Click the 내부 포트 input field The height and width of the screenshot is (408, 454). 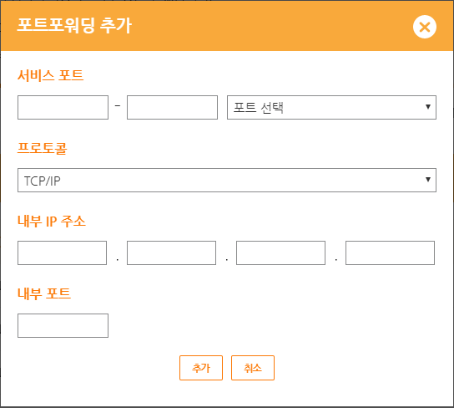(63, 325)
